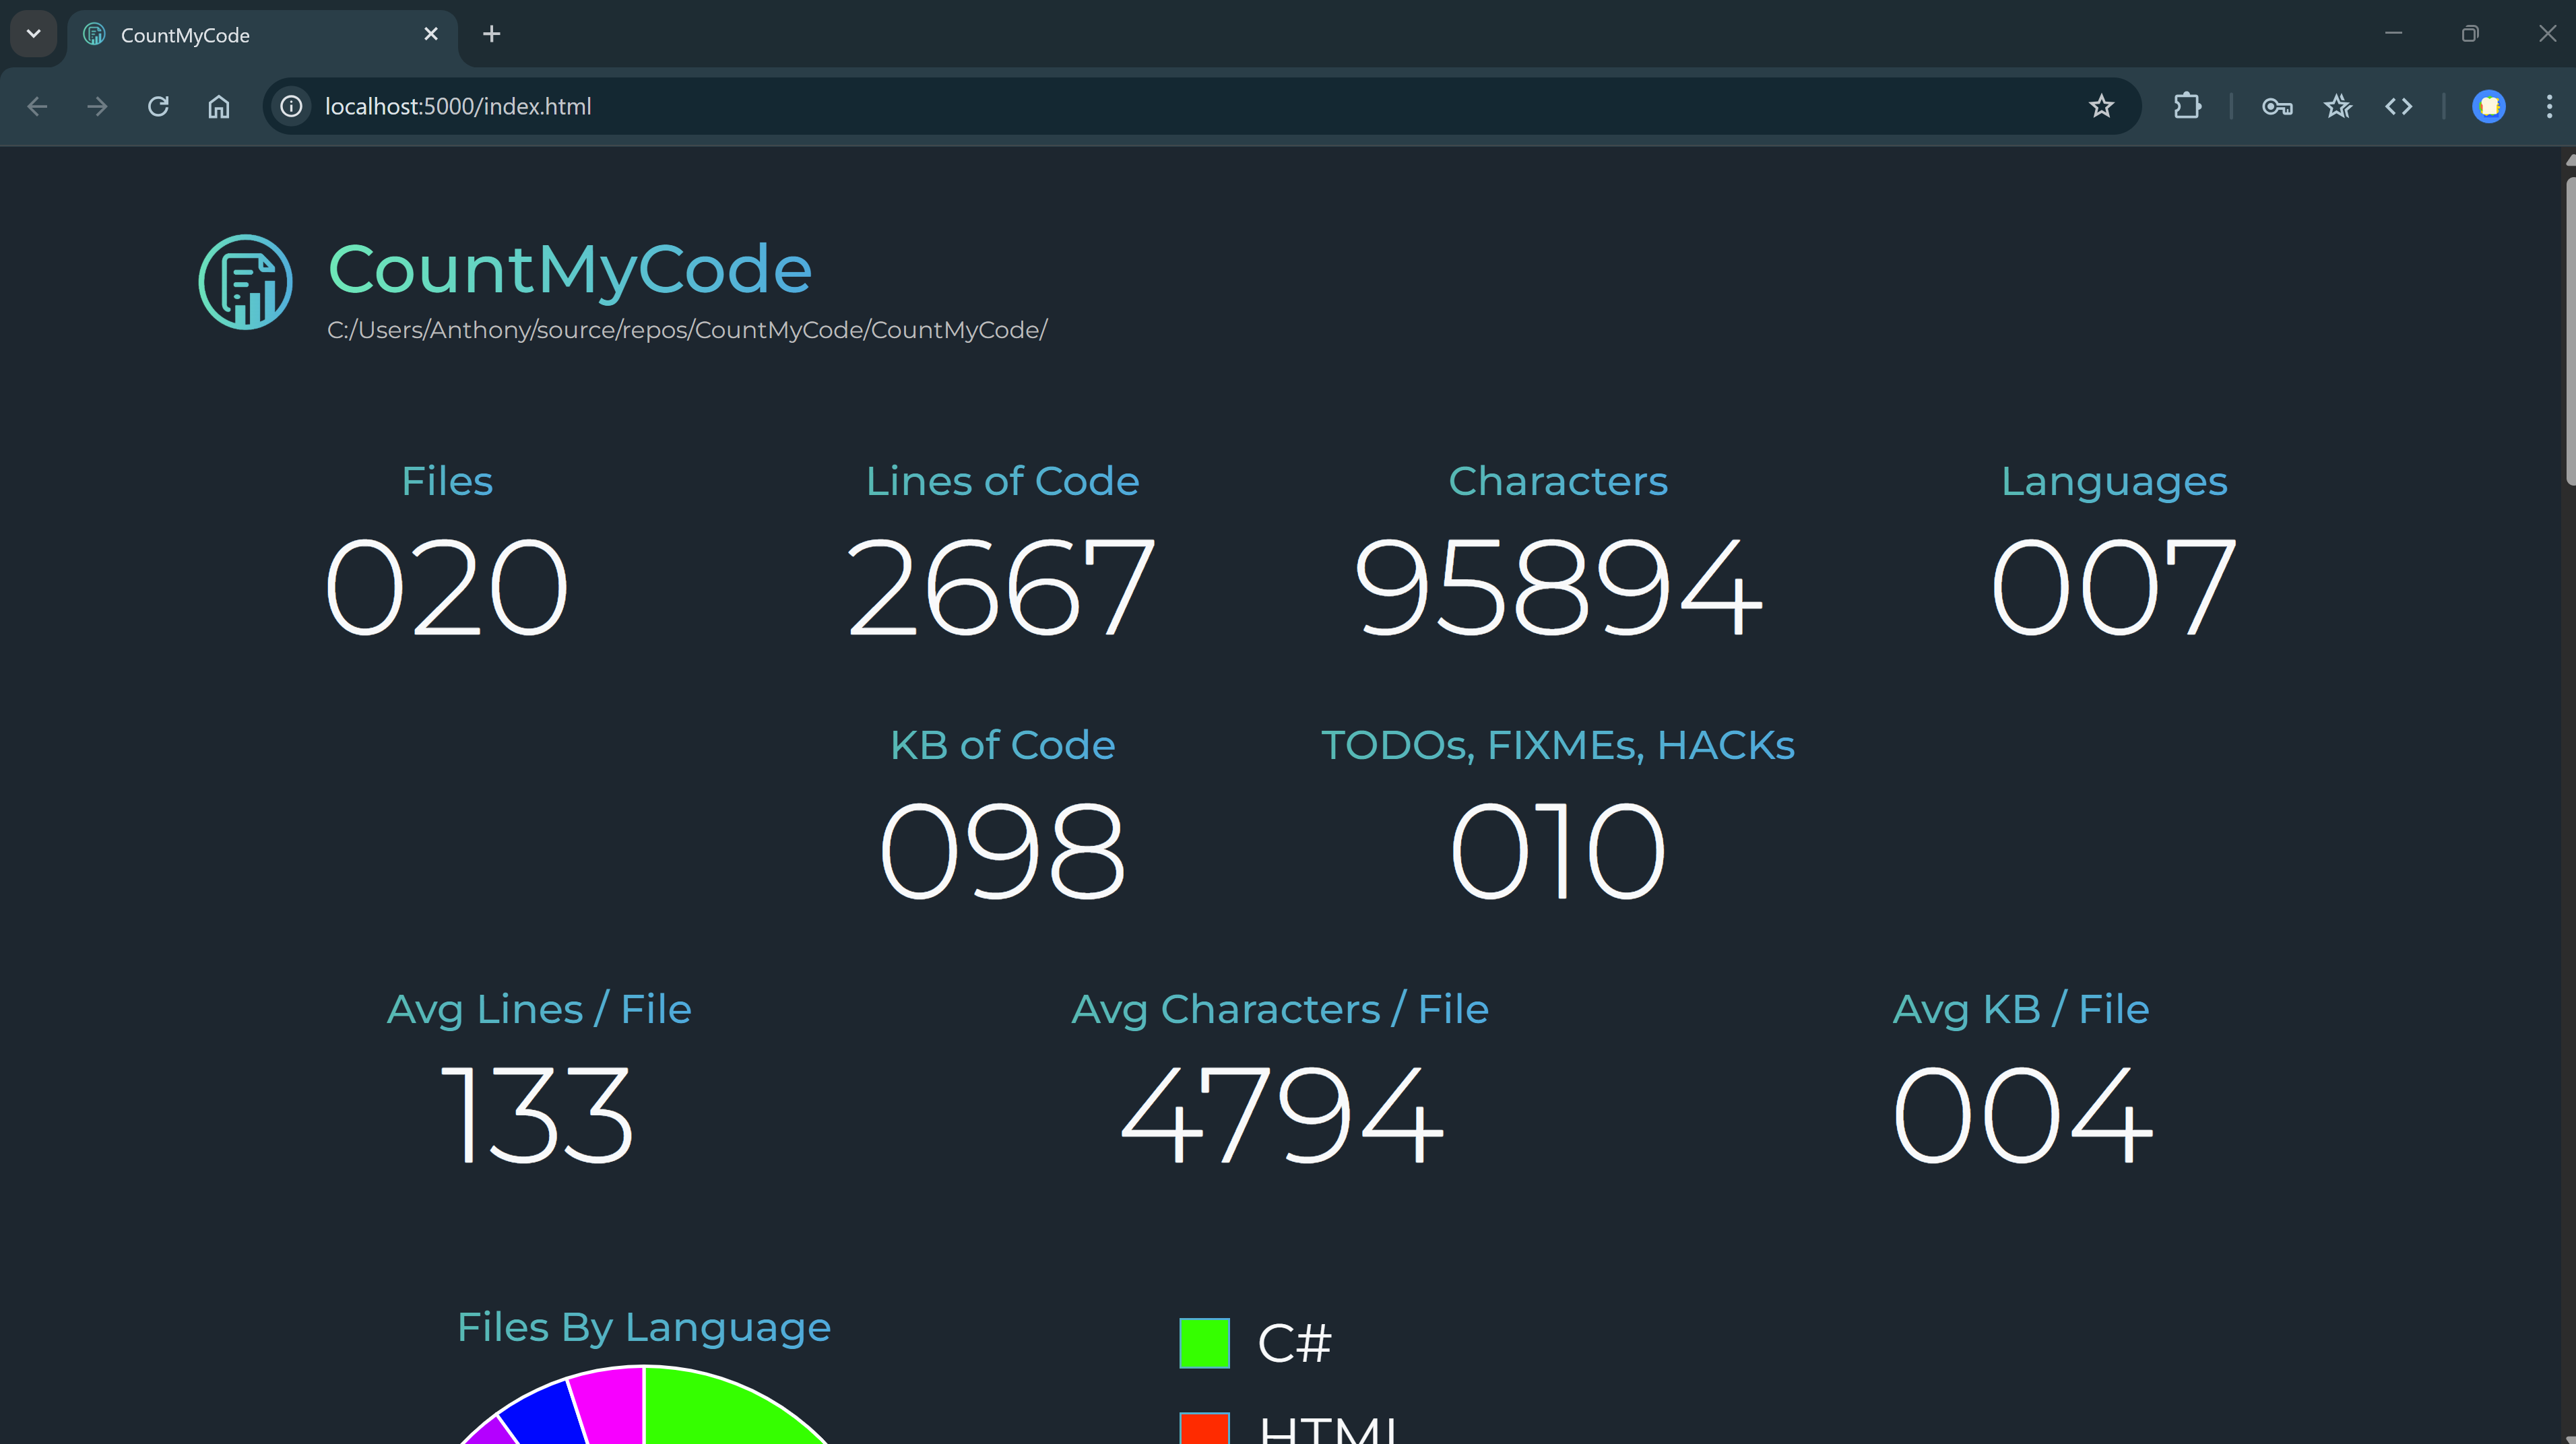Open the browser profile avatar

[2489, 106]
